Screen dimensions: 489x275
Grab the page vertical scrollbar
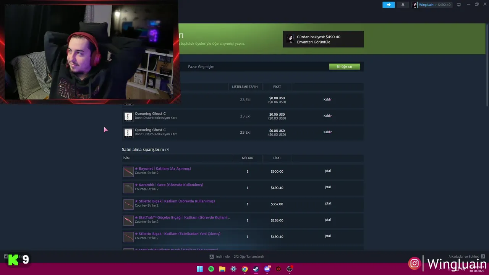(x=487, y=65)
